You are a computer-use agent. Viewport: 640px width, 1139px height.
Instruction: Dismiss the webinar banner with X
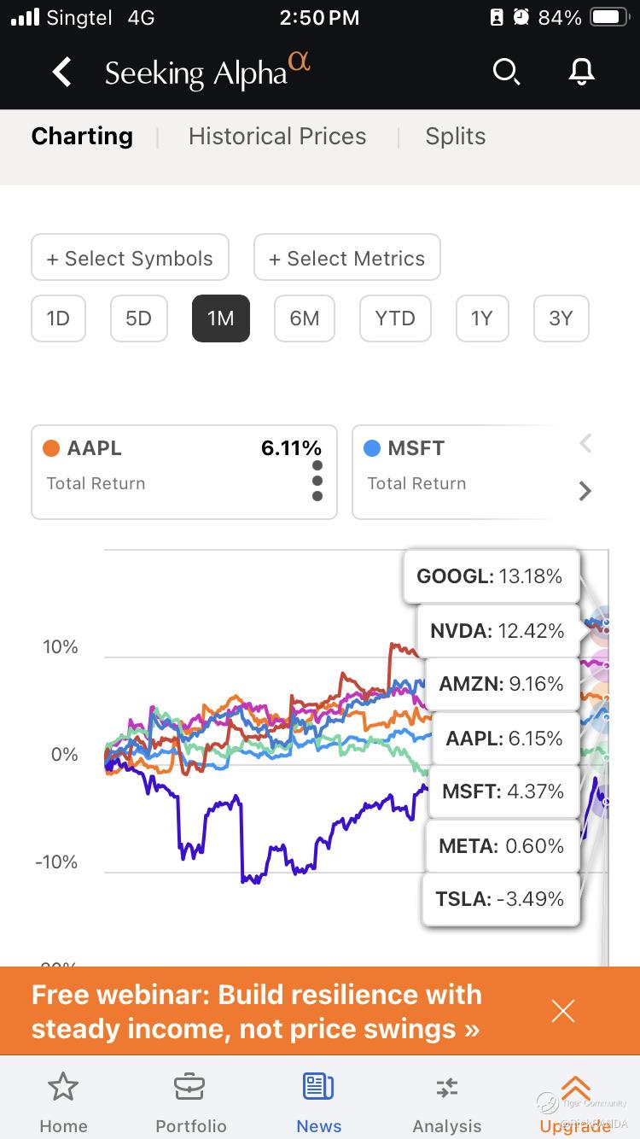[x=563, y=1012]
